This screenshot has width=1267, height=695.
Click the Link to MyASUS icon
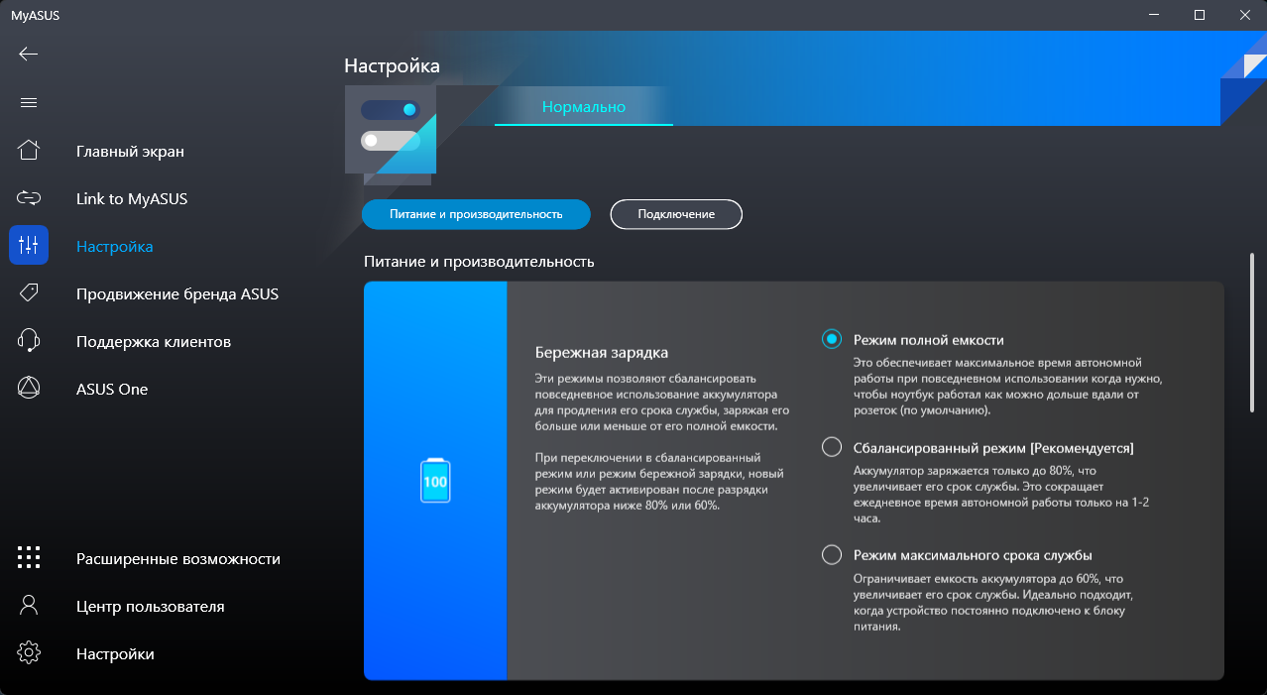(x=29, y=198)
